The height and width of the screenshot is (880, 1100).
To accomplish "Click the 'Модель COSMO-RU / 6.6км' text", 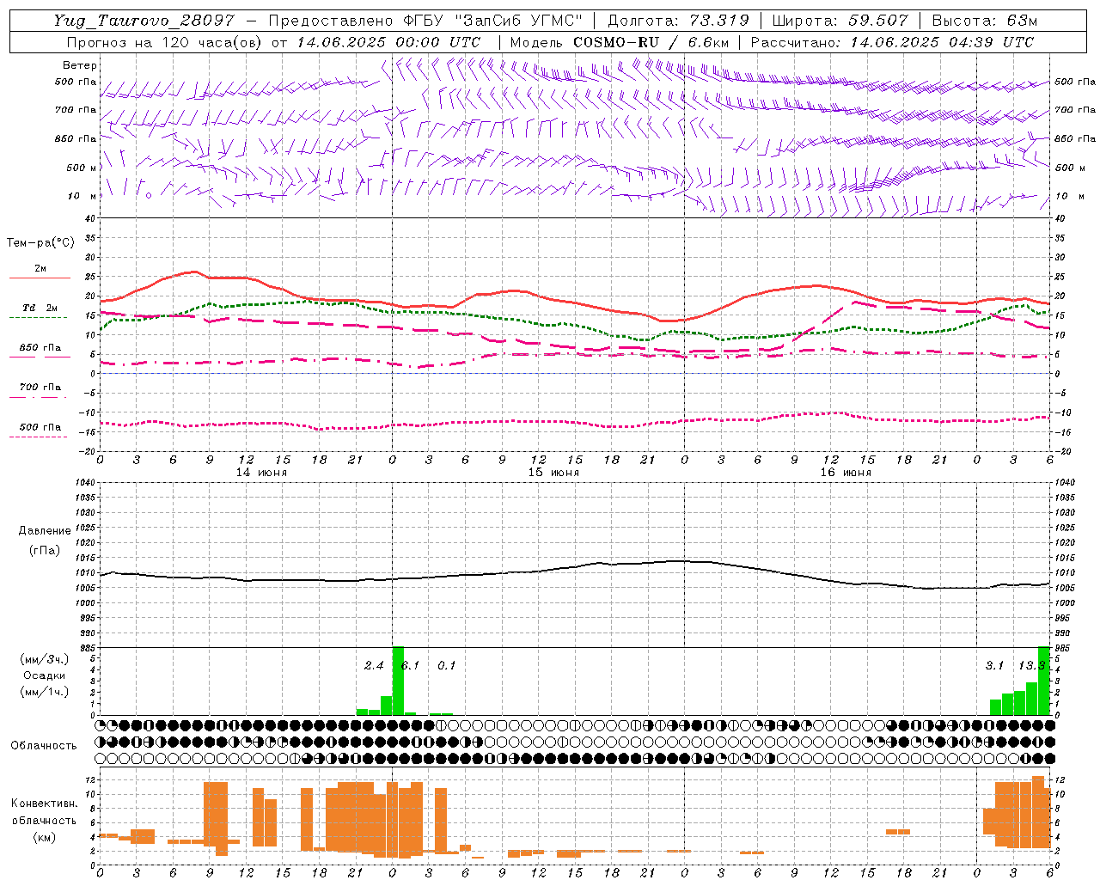I will (x=620, y=42).
